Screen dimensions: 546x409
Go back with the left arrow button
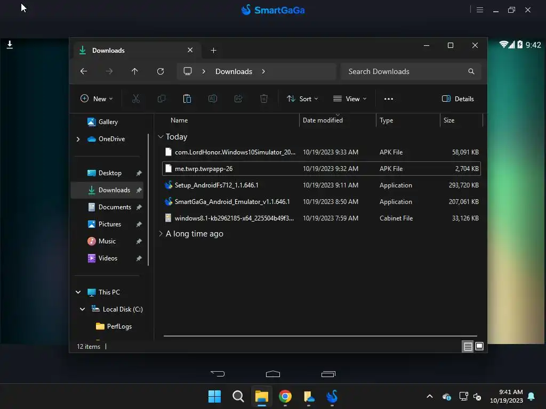click(x=84, y=71)
